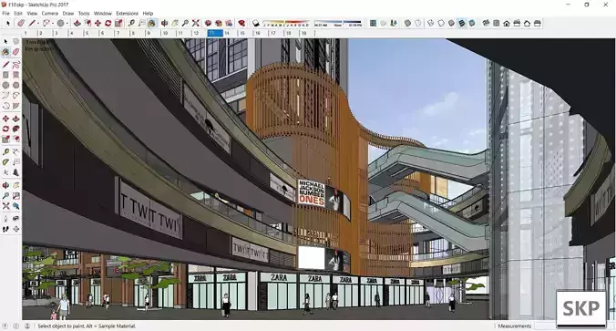Select the Circle shape tool in top toolbar

click(x=60, y=23)
